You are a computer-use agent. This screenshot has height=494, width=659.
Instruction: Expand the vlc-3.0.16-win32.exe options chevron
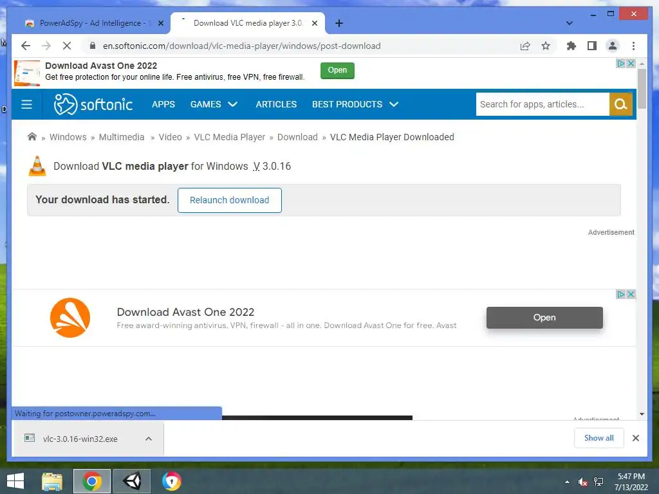(x=149, y=439)
